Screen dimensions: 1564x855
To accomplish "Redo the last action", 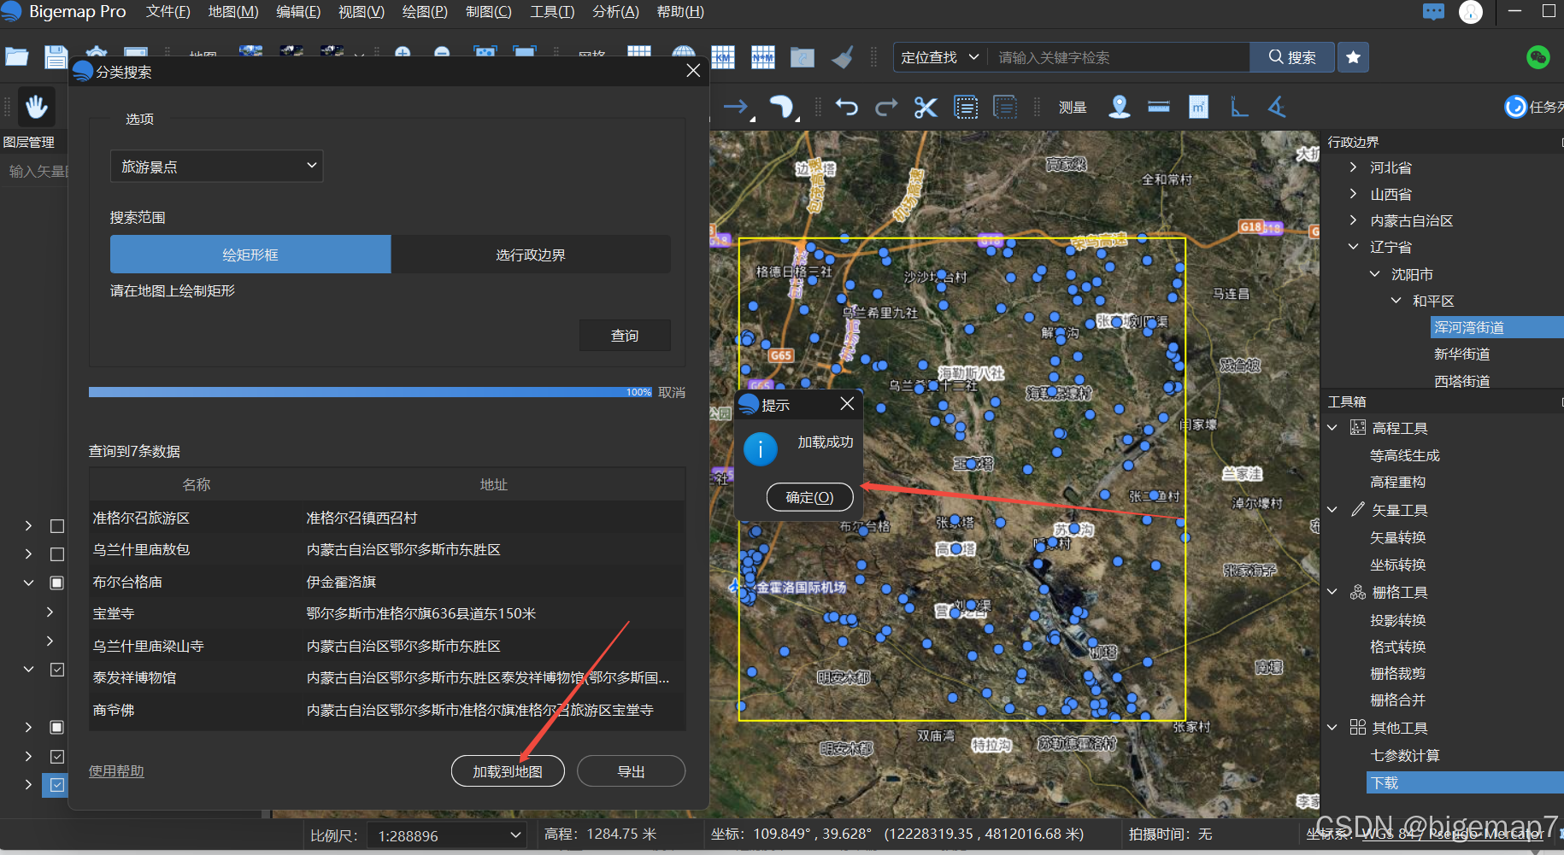I will point(886,107).
